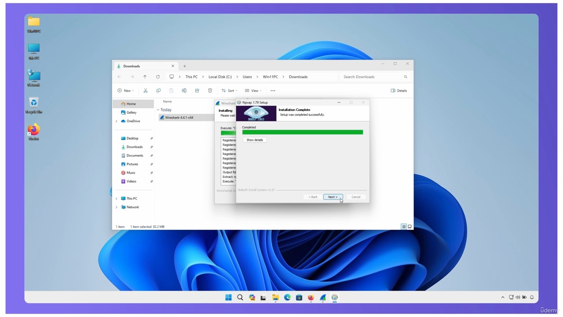Switch to large thumbnails view icon
The width and height of the screenshot is (563, 317).
point(409,227)
